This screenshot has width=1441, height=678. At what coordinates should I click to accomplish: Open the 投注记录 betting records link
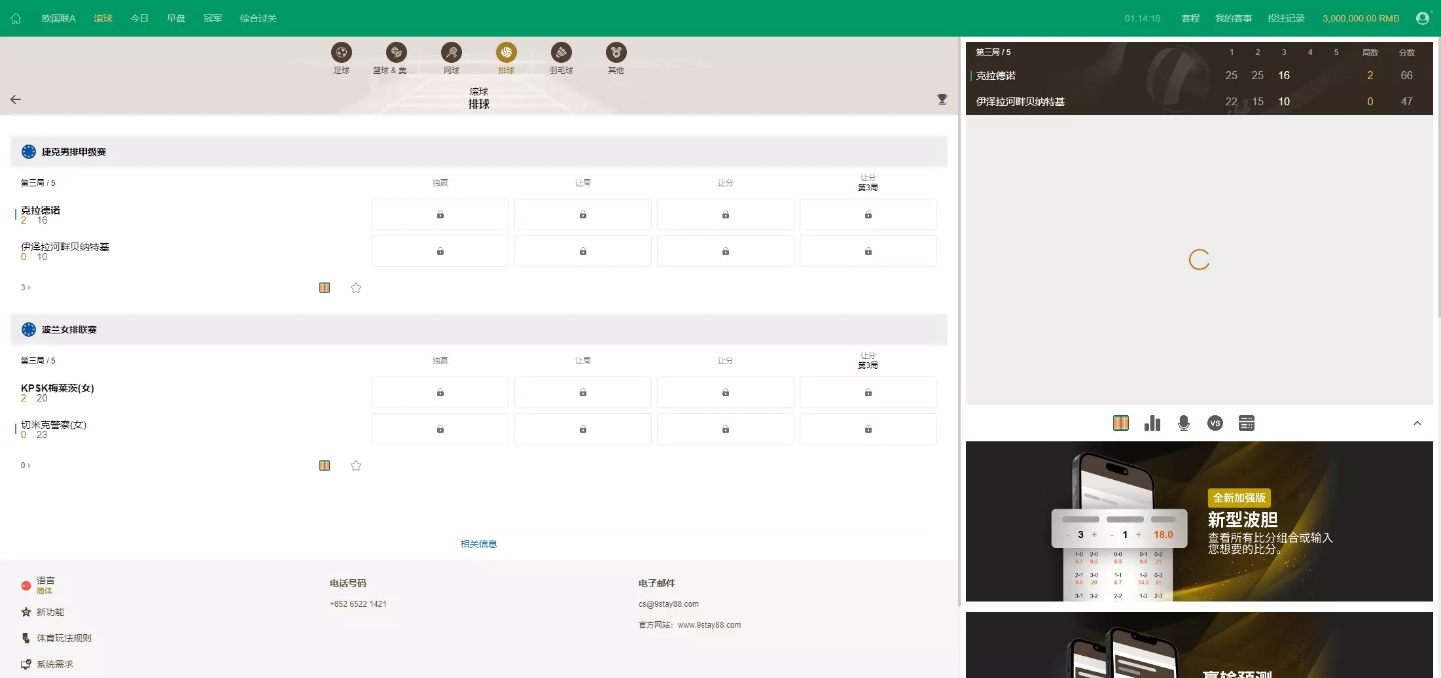tap(1285, 18)
